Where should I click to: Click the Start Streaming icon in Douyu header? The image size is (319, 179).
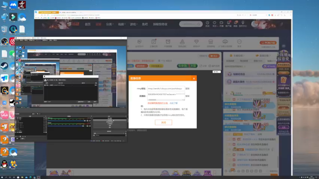point(221,23)
